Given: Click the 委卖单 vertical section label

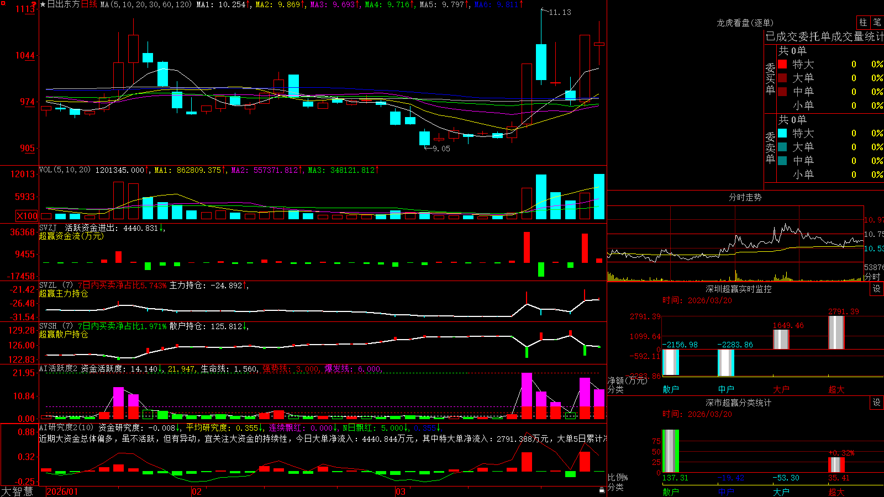Looking at the screenshot, I should tap(770, 147).
